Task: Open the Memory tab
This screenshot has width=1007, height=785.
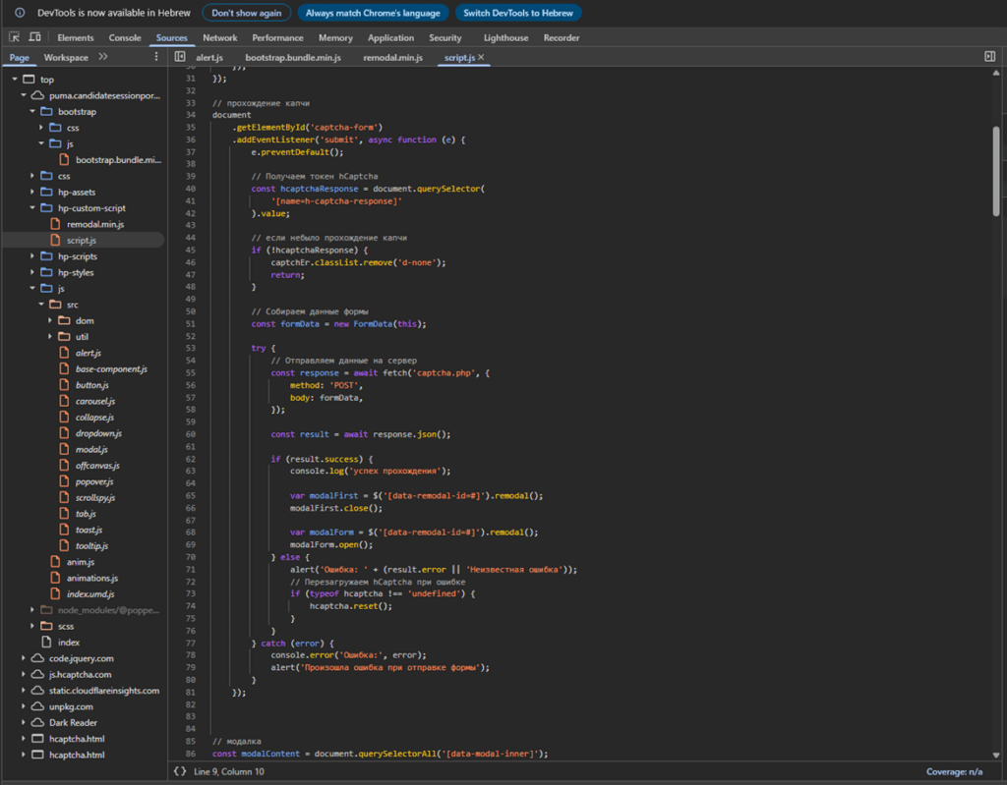Action: coord(335,38)
